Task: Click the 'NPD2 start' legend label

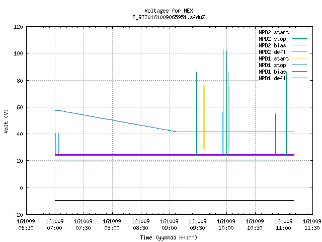Action: coord(274,32)
